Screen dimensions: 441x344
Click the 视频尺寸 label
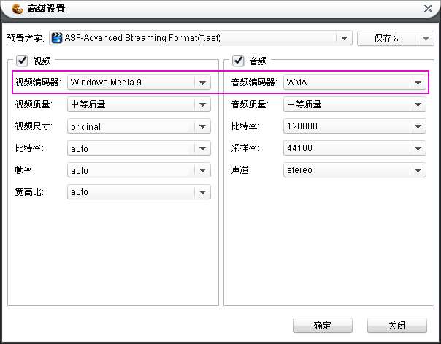34,126
